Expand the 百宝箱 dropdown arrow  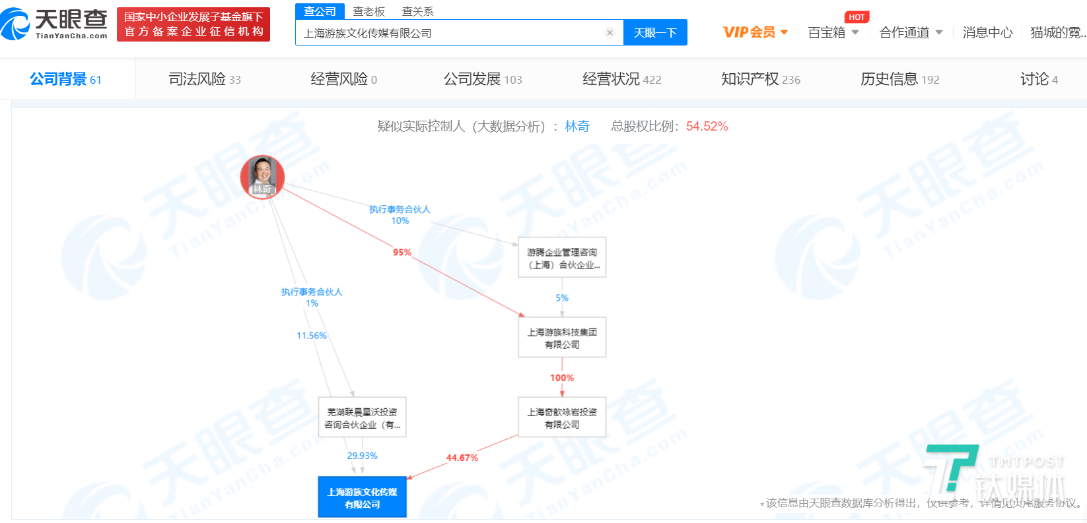coord(855,32)
